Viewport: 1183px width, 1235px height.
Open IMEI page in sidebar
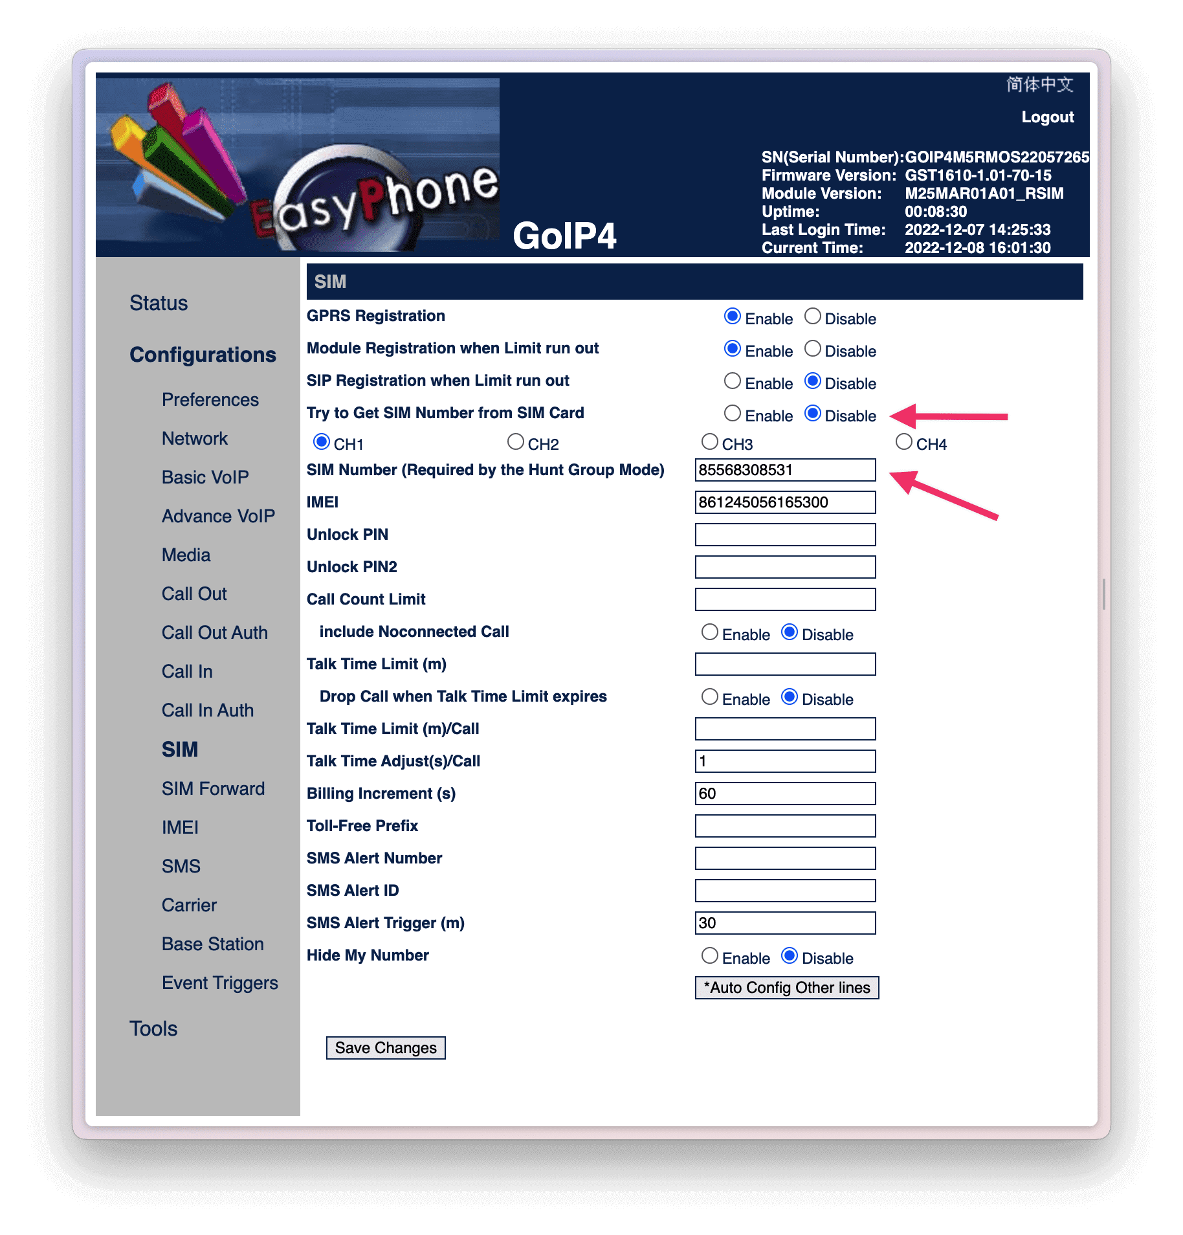click(180, 828)
